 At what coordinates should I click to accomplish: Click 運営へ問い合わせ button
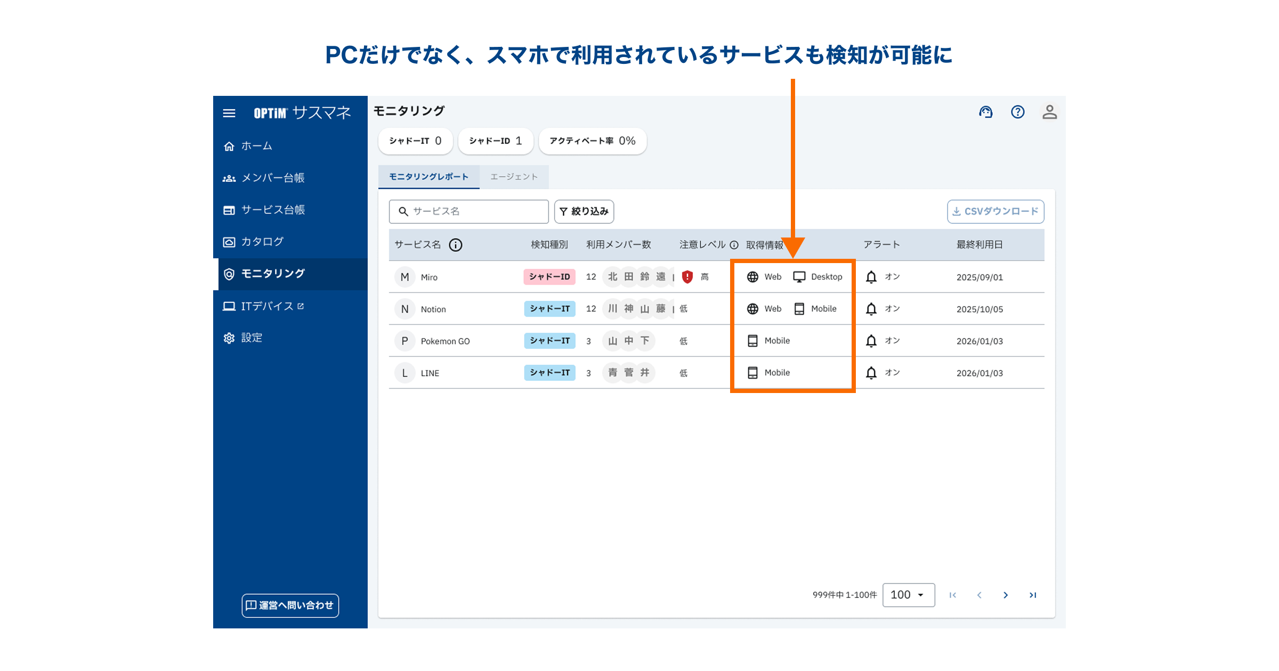pos(290,605)
